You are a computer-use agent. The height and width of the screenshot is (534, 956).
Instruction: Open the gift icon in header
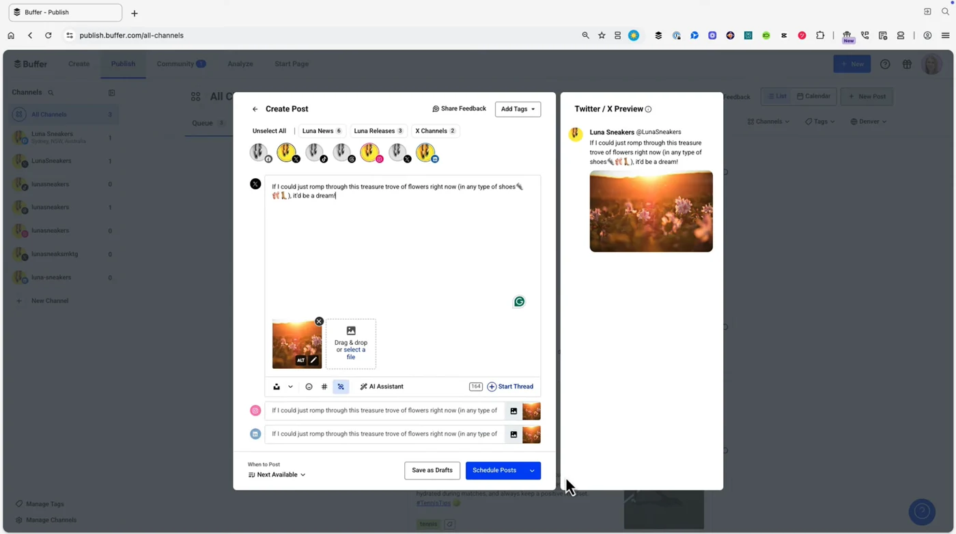(907, 64)
